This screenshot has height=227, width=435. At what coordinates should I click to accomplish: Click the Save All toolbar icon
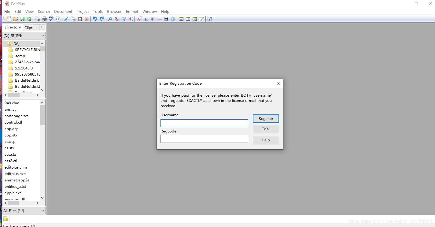(29, 19)
